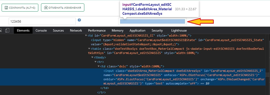
Task: Select the closing </tr> line
Action: tap(101, 92)
